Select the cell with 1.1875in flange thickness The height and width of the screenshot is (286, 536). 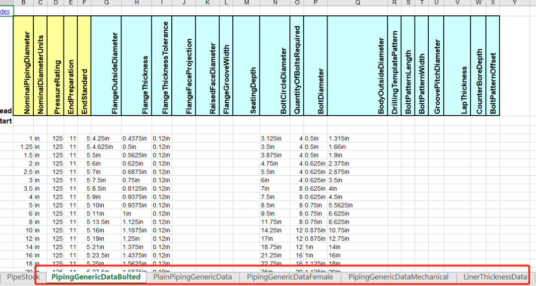pos(136,230)
